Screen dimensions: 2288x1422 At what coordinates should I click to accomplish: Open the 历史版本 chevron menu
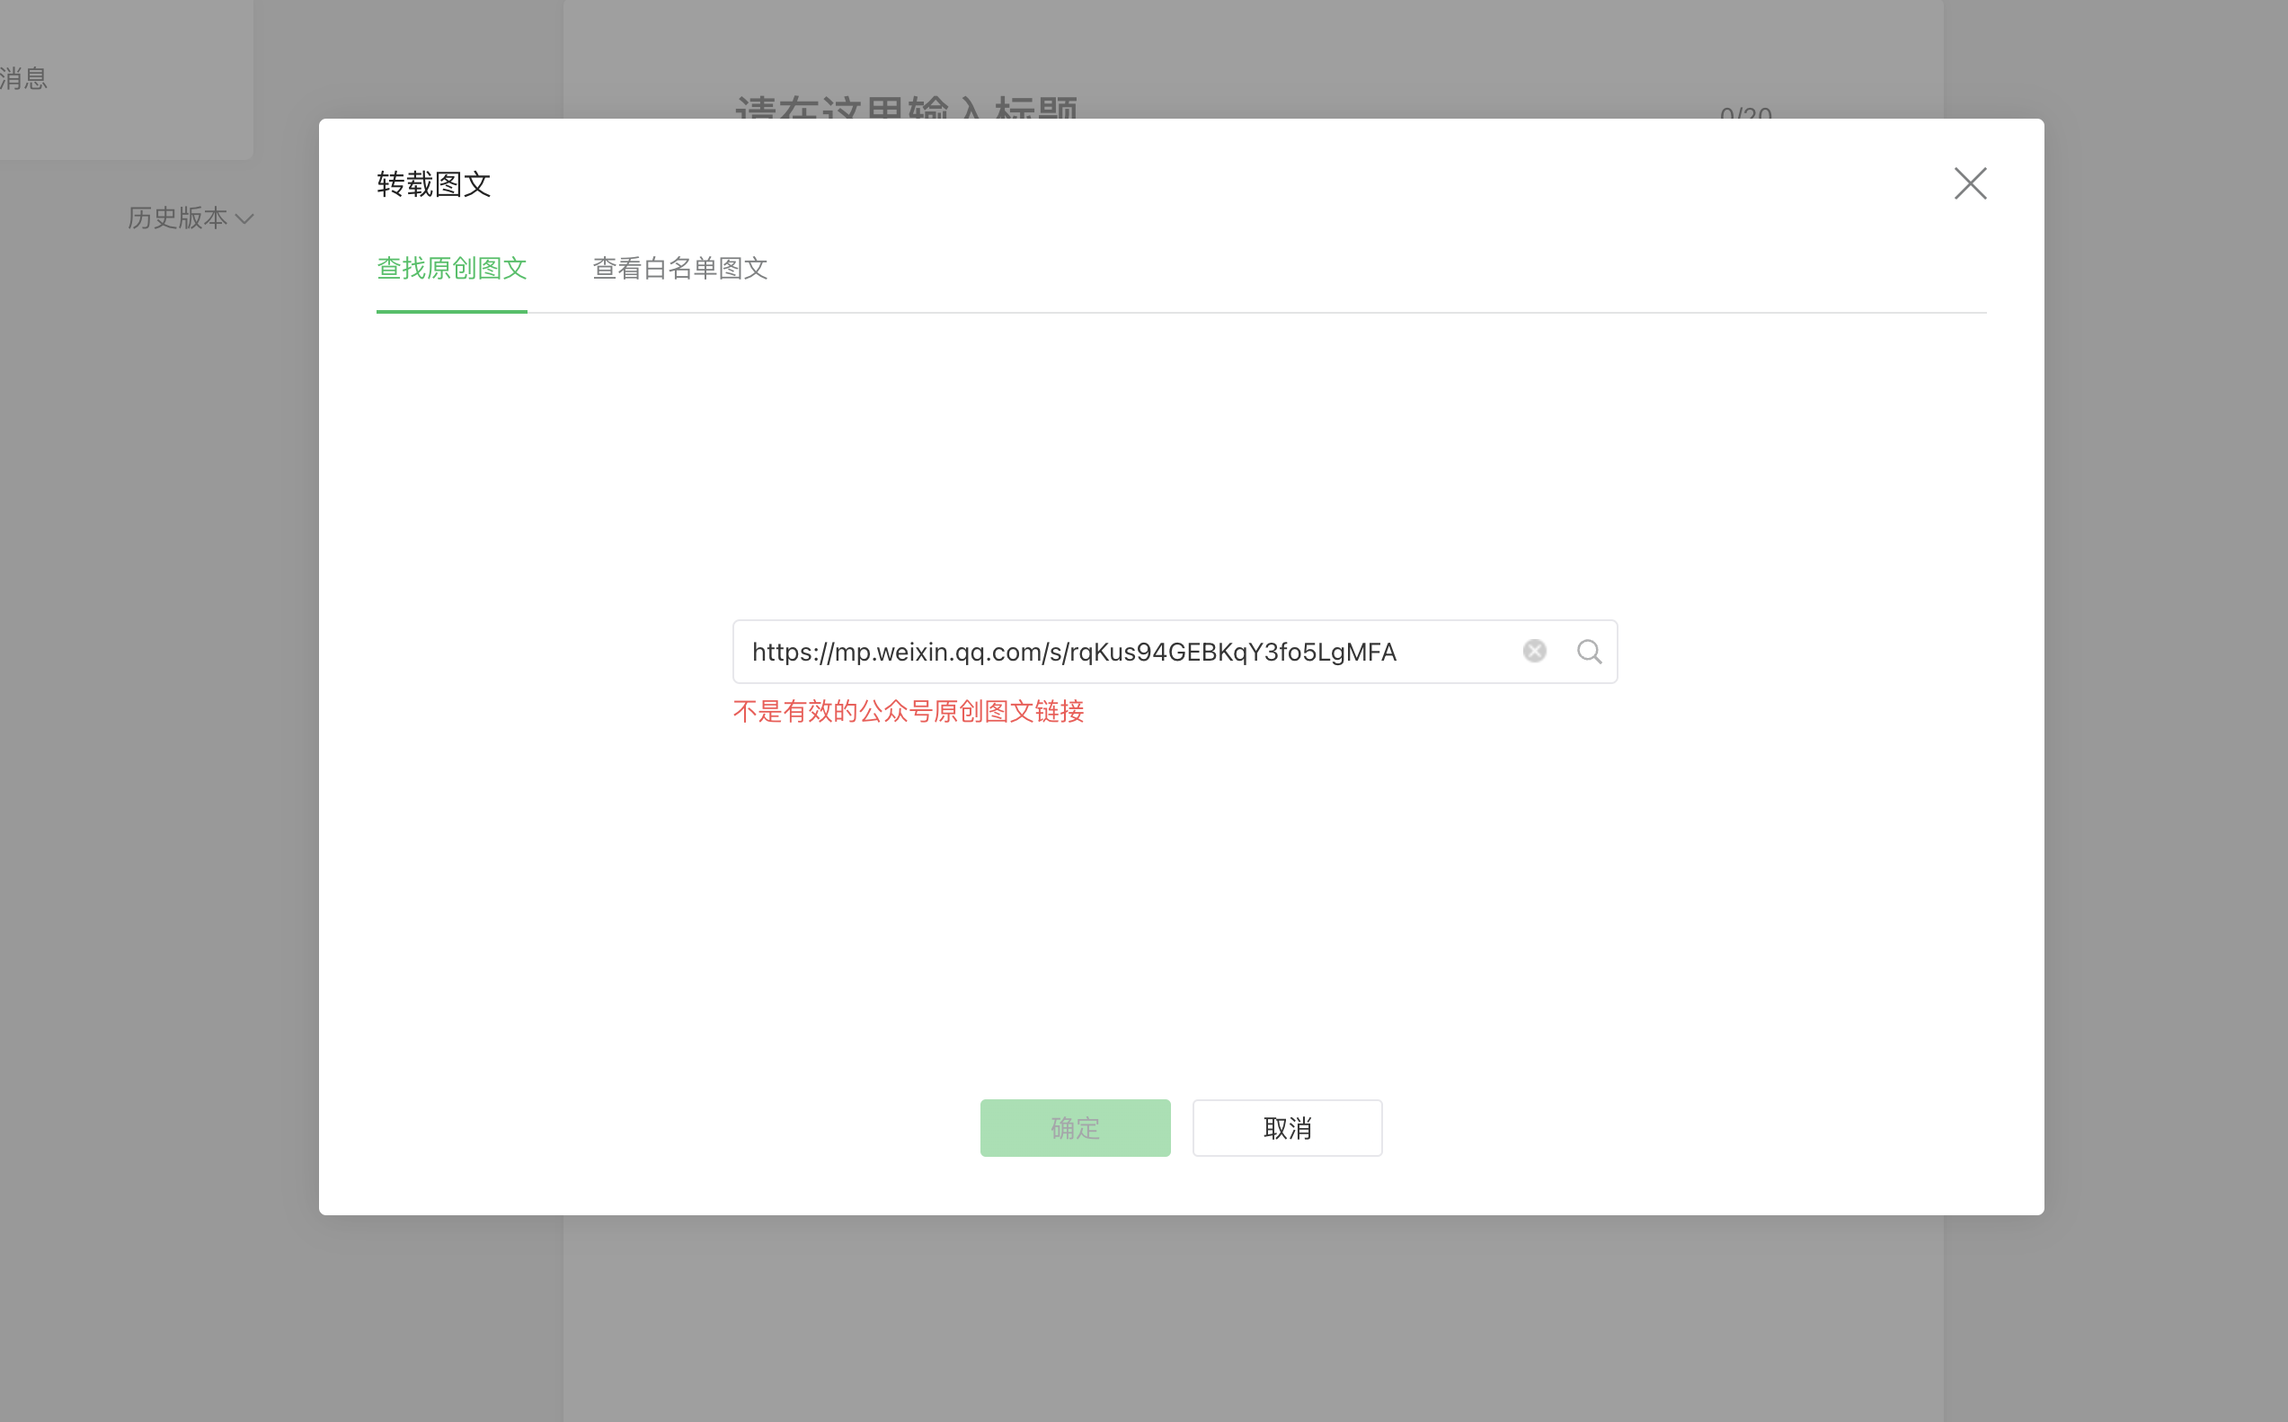(246, 219)
